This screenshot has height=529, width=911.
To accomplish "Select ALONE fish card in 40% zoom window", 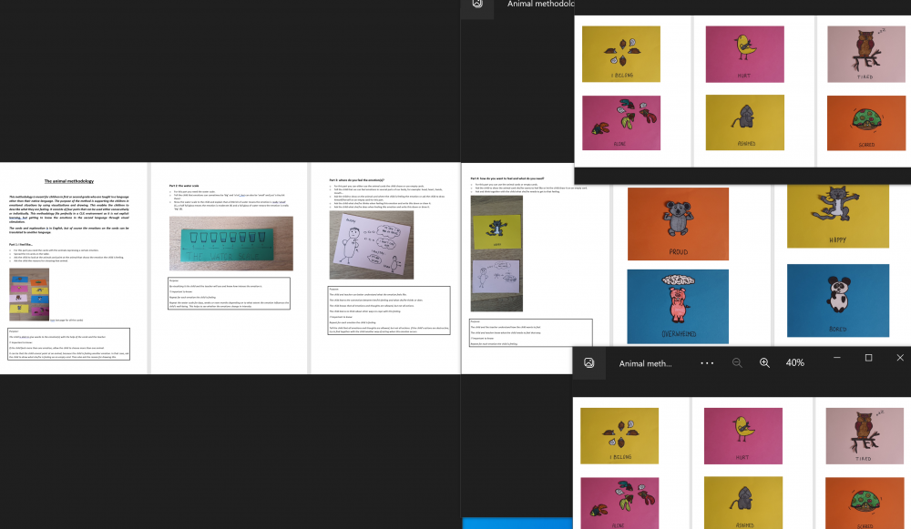I will 619,503.
